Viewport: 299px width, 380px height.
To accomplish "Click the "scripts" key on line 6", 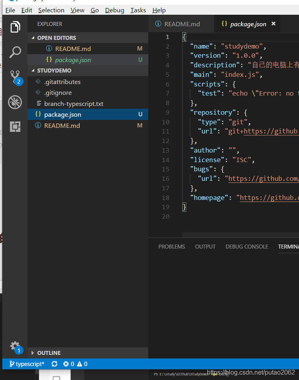I will click(x=207, y=84).
